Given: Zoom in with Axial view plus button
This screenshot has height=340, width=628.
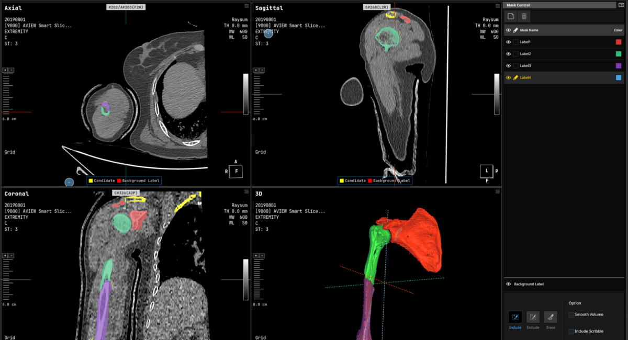Looking at the screenshot, I should coord(5,70).
